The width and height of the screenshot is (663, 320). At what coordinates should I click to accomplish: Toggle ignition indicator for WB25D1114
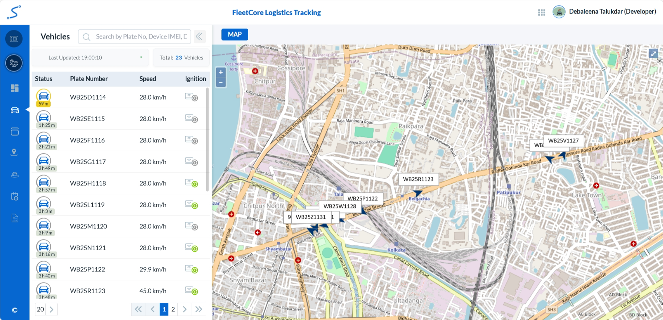pyautogui.click(x=191, y=97)
